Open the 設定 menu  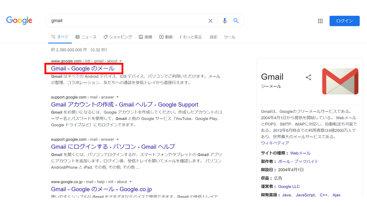[213, 37]
